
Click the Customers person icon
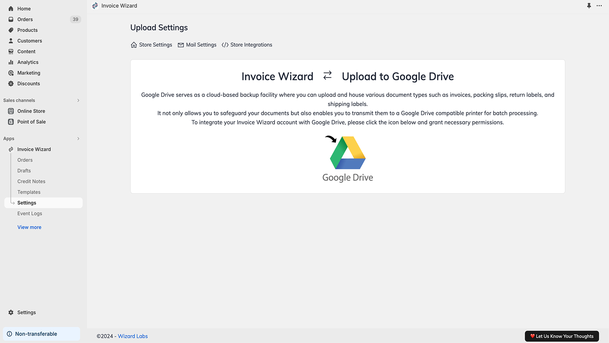coord(11,41)
